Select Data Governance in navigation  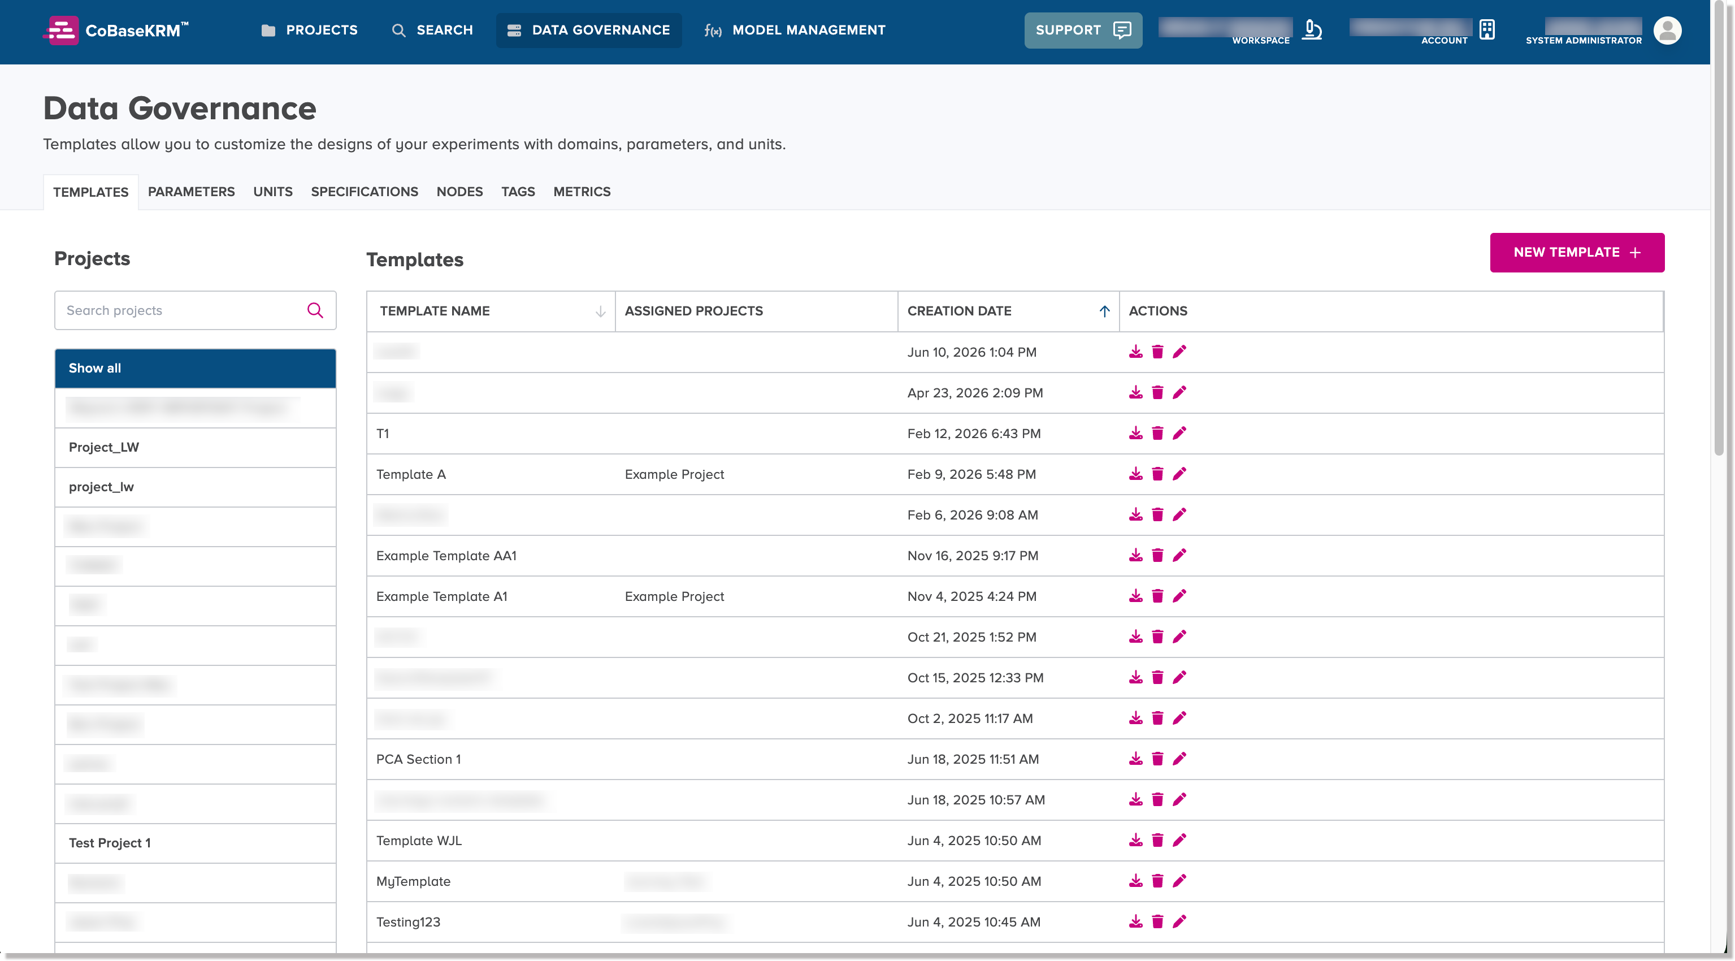click(589, 31)
